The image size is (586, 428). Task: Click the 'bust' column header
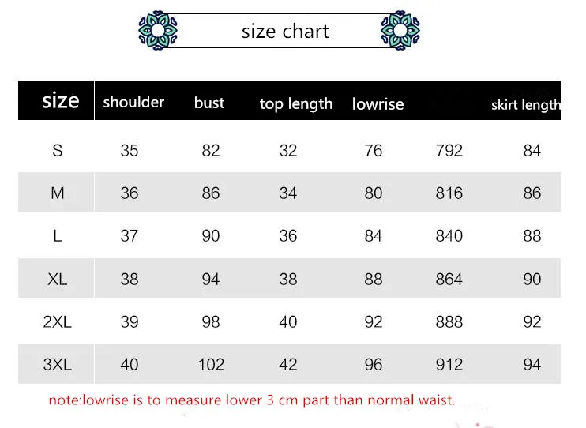pos(209,103)
